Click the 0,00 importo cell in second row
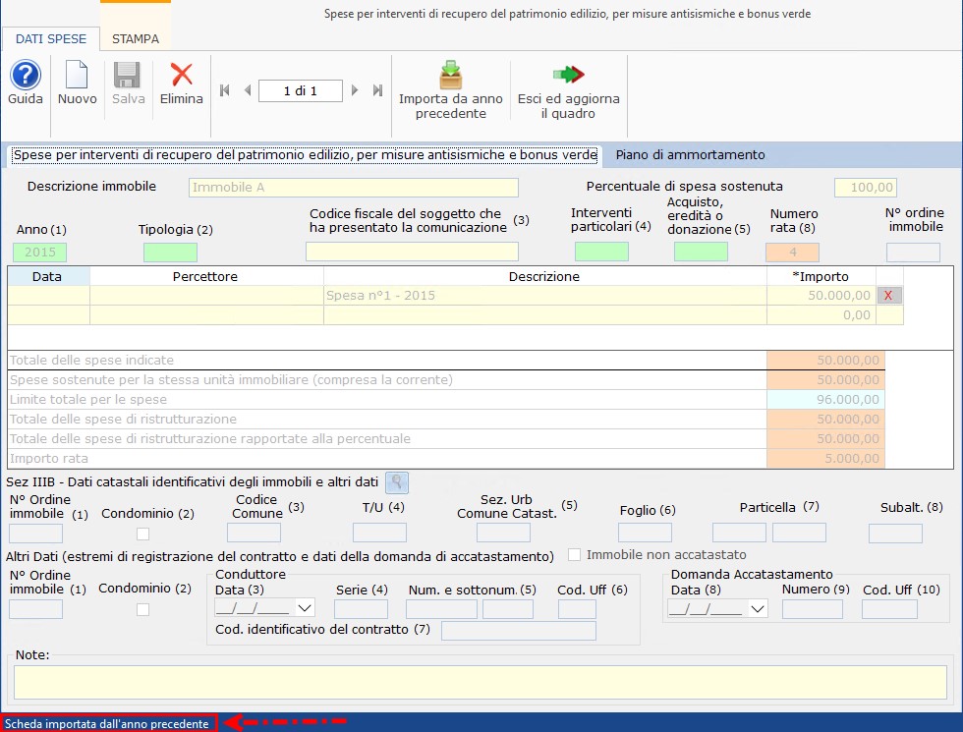The width and height of the screenshot is (963, 732). 821,315
